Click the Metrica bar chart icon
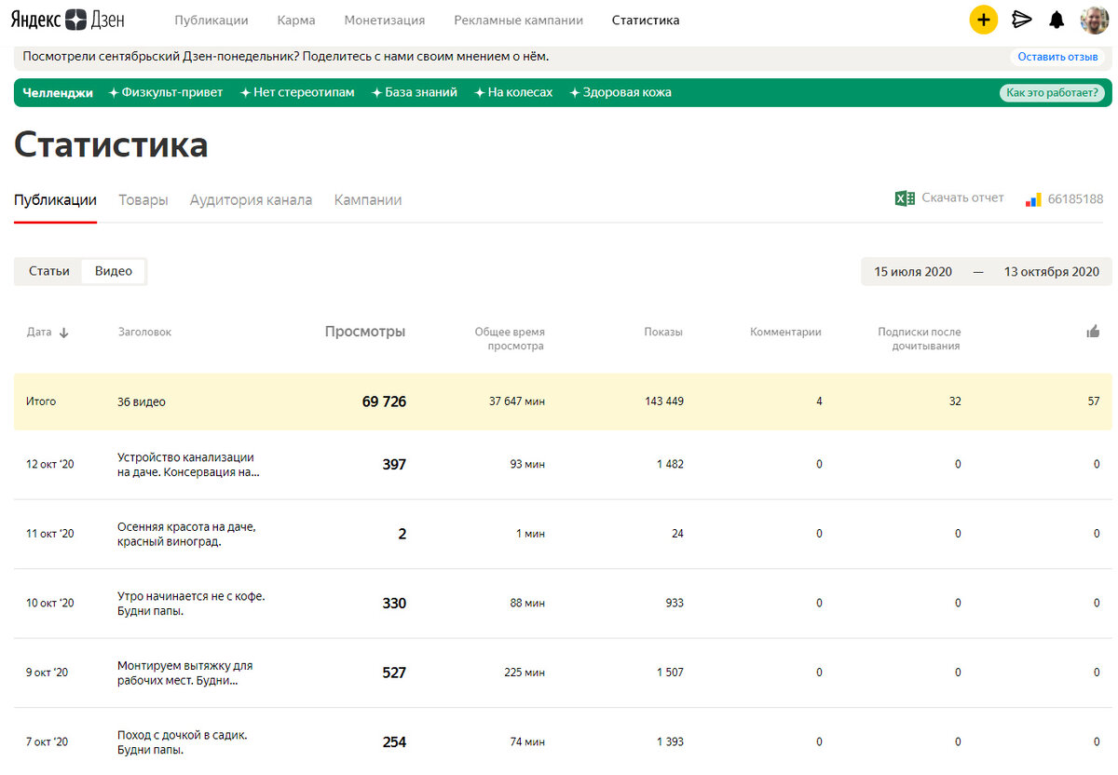Screen dimensions: 1118x775 [1032, 199]
